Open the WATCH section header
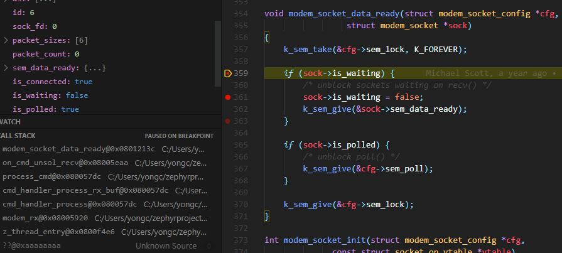 click(x=111, y=122)
